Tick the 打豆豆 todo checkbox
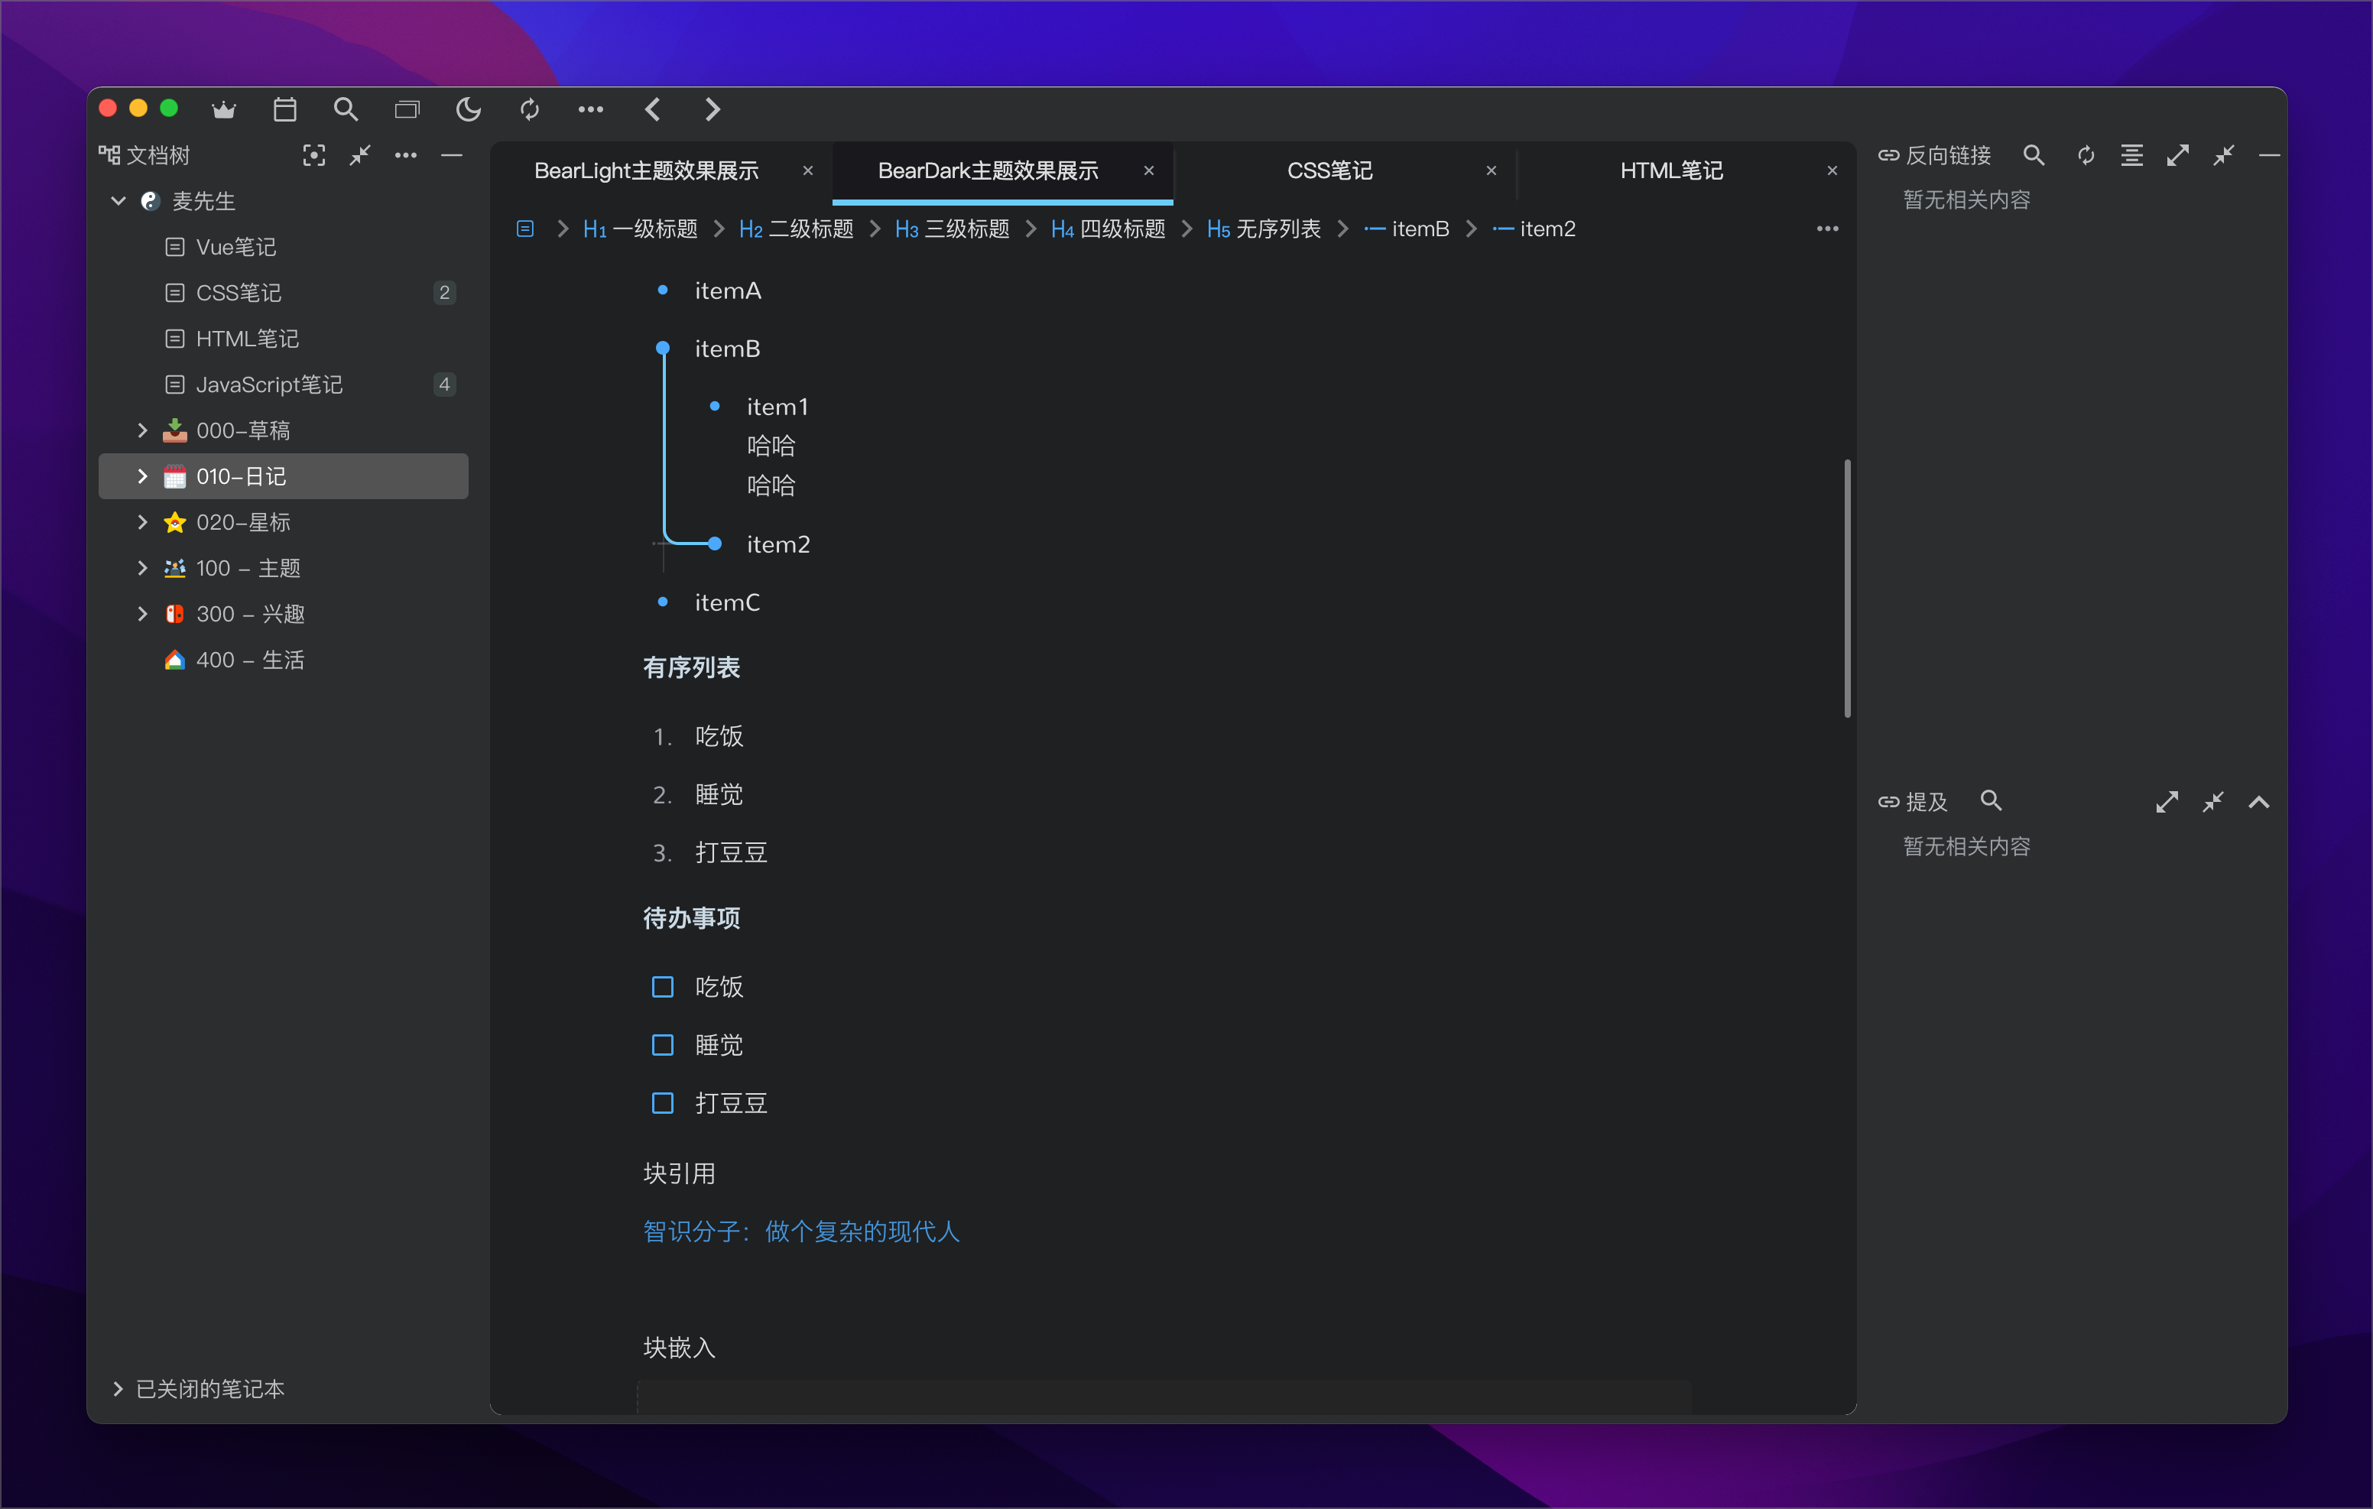 662,1103
